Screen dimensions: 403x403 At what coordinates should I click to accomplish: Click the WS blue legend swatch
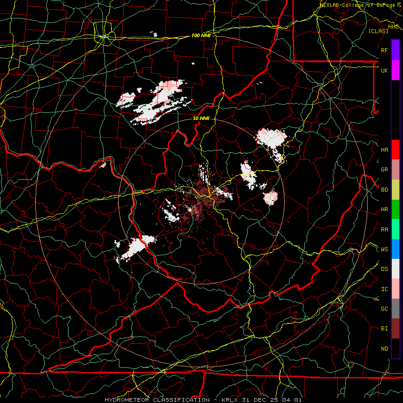[395, 249]
